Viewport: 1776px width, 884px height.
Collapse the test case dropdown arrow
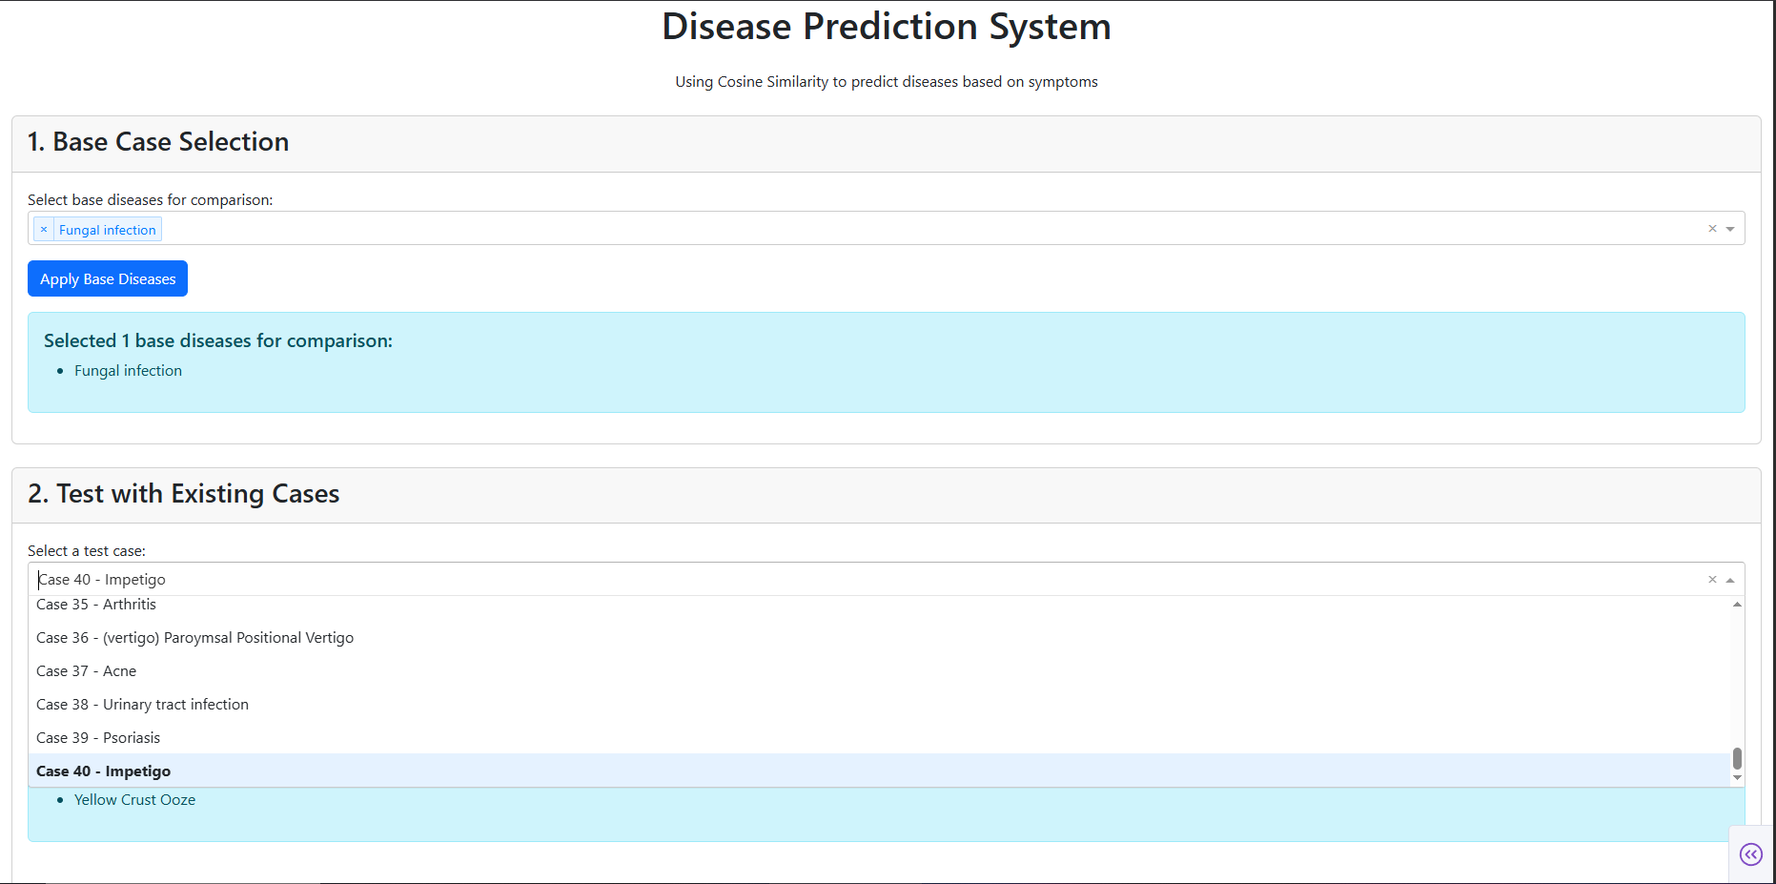pyautogui.click(x=1730, y=580)
